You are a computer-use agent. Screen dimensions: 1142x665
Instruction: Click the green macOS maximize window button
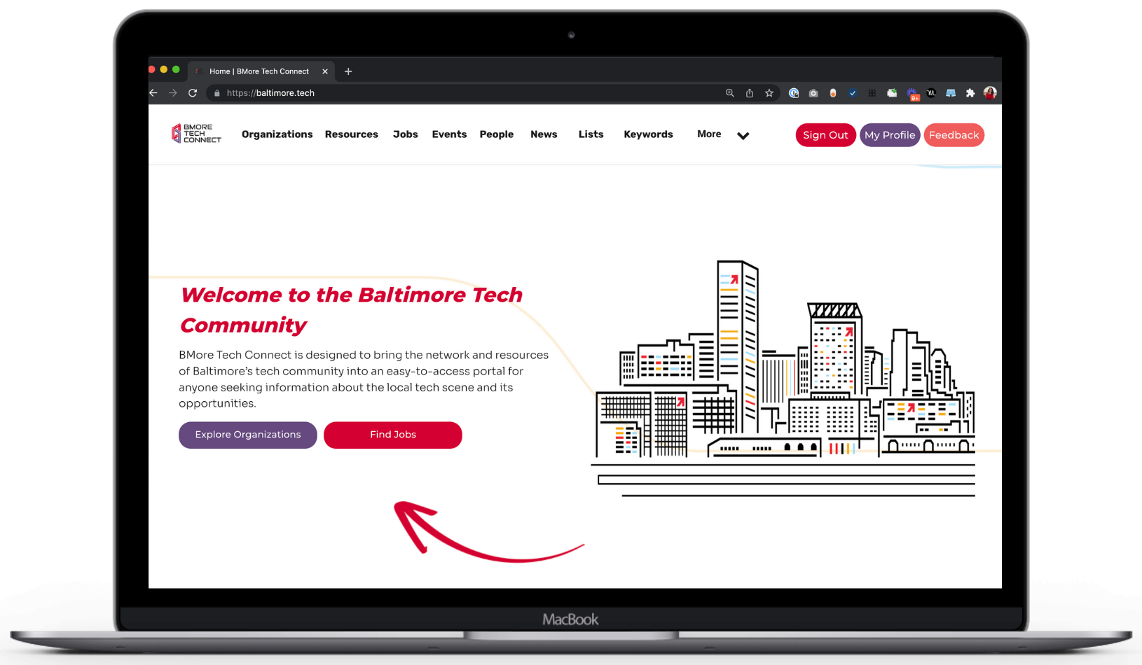[x=176, y=69]
